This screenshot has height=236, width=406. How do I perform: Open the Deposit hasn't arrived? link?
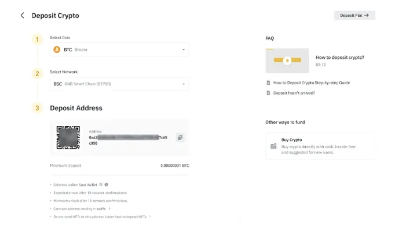[294, 92]
